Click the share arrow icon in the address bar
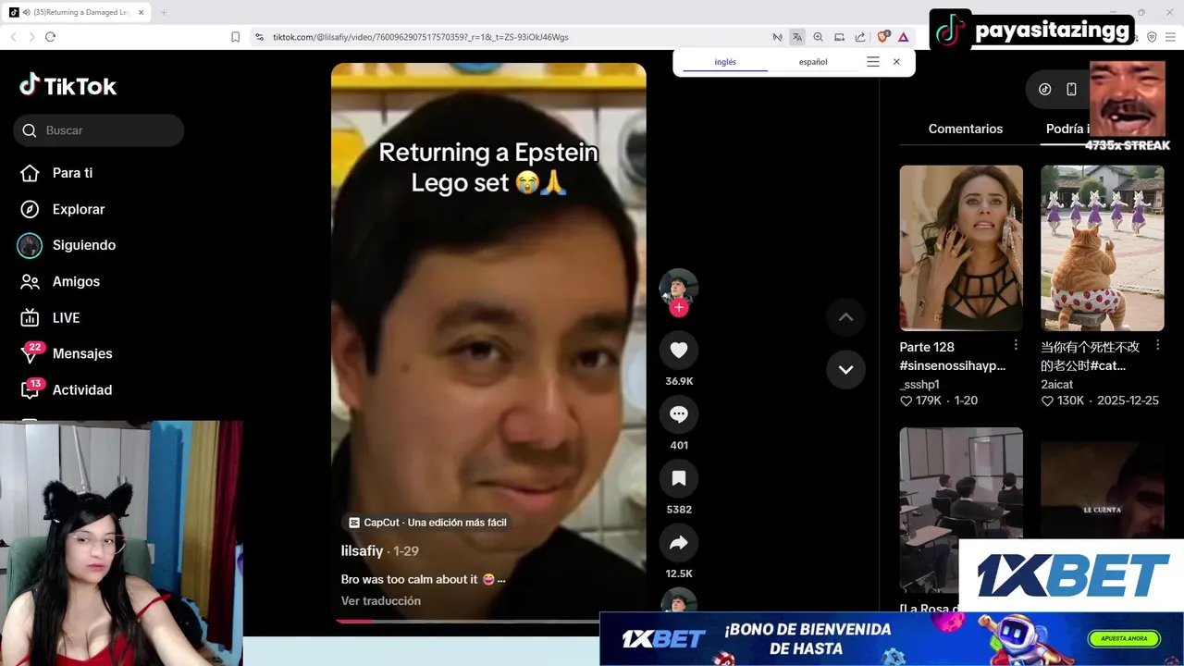Viewport: 1184px width, 666px height. click(860, 37)
